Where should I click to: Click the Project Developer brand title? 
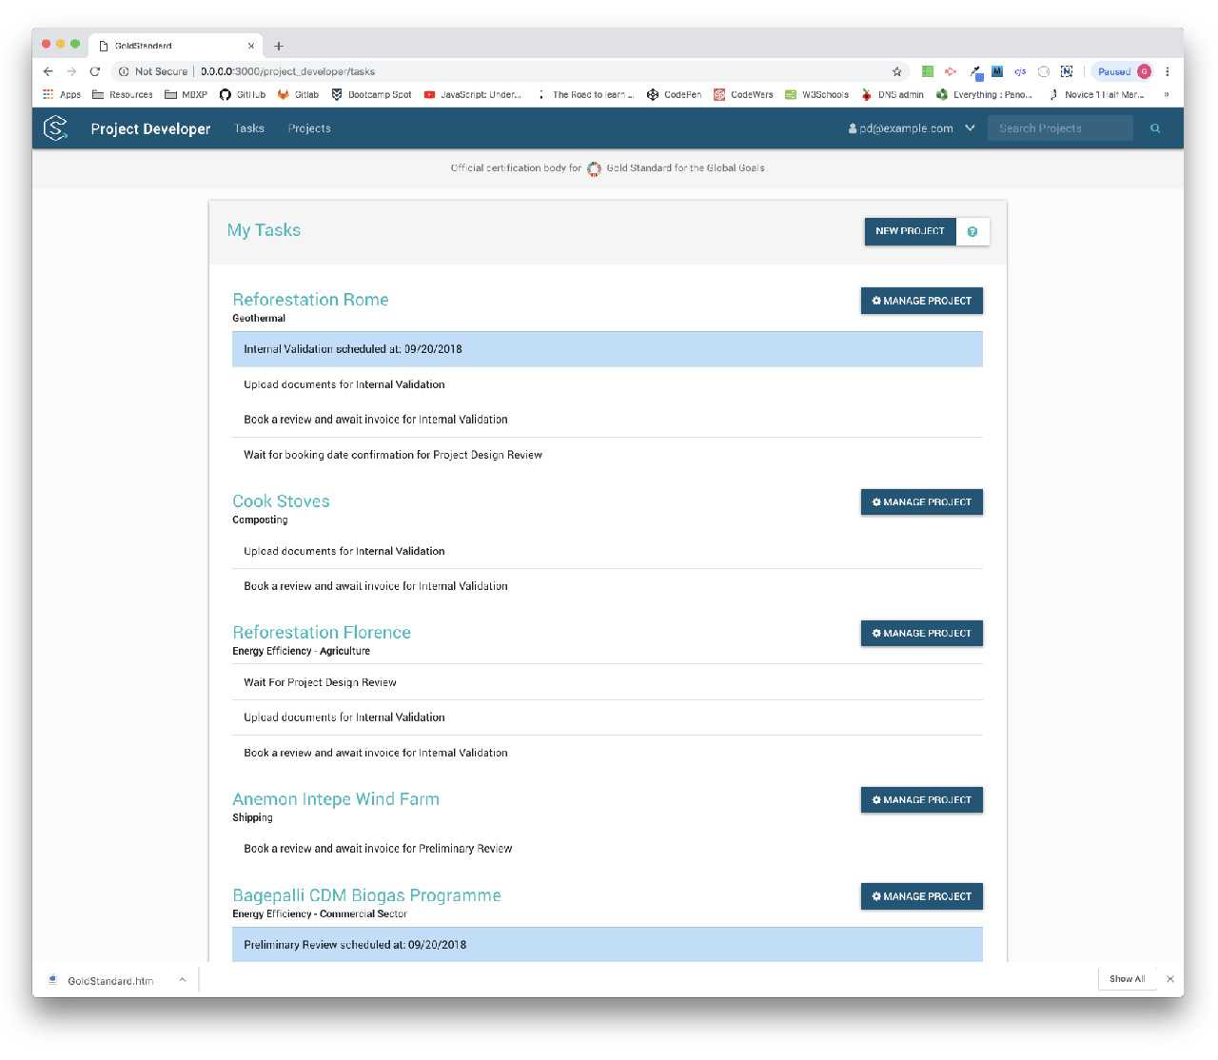(150, 128)
